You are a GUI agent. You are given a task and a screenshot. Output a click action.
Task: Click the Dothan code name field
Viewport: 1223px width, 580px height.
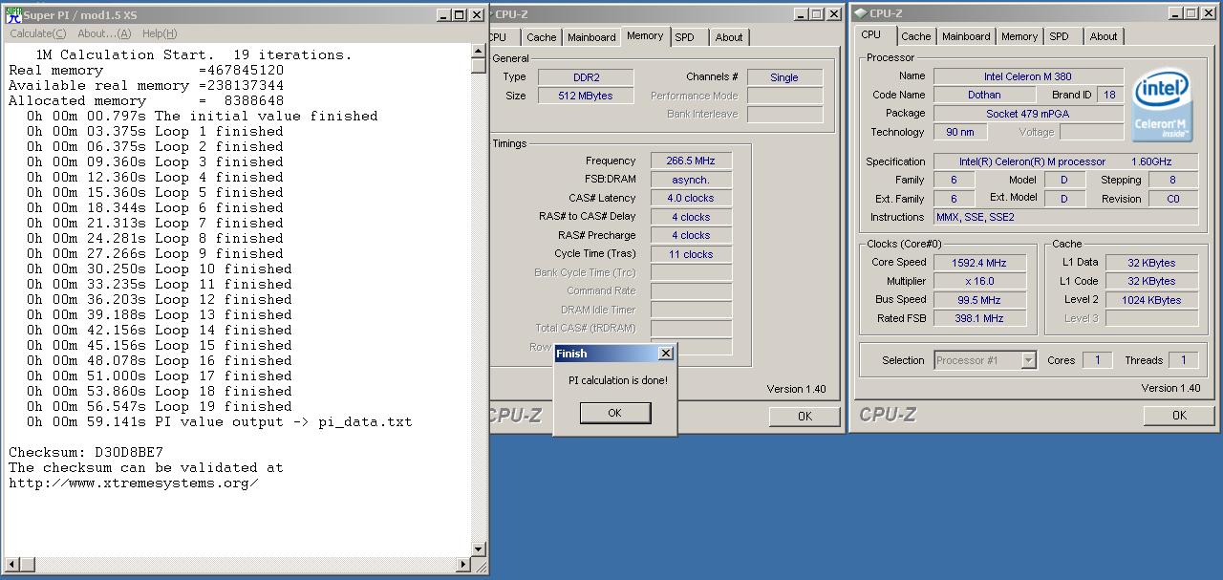coord(984,95)
